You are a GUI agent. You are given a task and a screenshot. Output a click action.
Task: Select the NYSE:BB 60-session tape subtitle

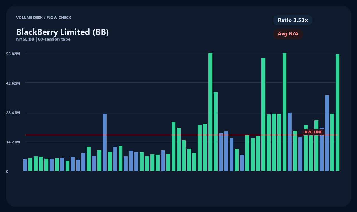43,39
